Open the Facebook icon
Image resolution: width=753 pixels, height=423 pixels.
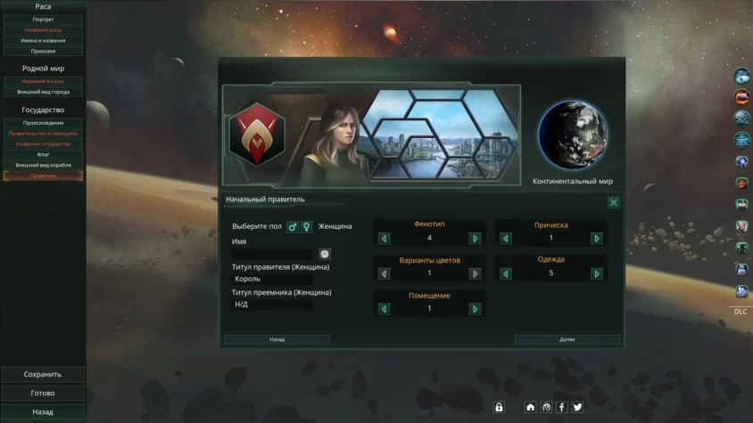point(562,407)
